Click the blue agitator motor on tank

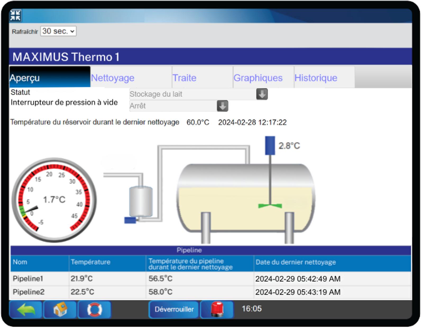point(270,145)
